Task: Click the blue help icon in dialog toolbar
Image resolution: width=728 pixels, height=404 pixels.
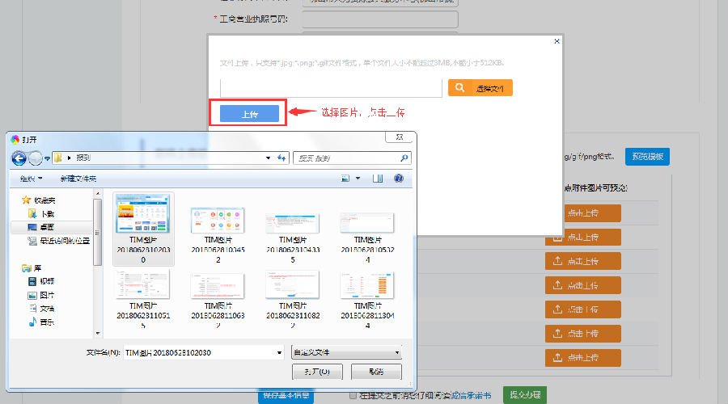Action: point(398,178)
